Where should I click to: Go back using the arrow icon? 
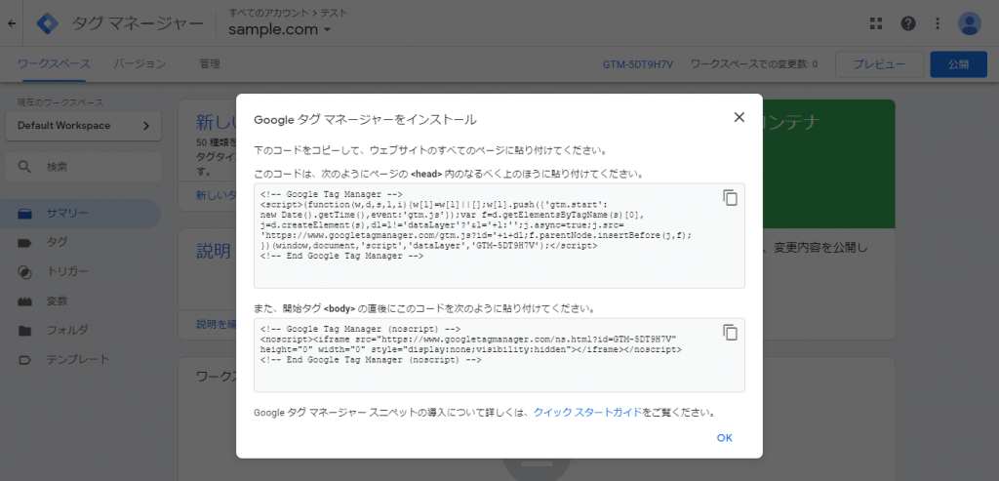coord(12,23)
